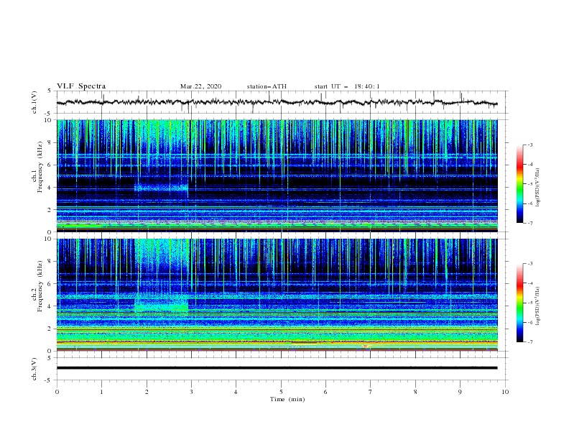Click the '8' kHz tick on ch.1 frequency axis
Viewport: 569px width, 440px height.
point(51,142)
